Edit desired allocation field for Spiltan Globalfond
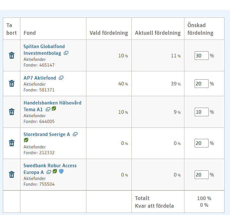 pyautogui.click(x=201, y=55)
